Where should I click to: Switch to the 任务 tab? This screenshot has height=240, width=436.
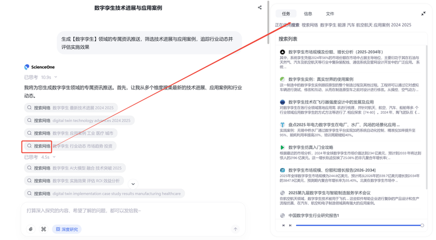pos(286,13)
